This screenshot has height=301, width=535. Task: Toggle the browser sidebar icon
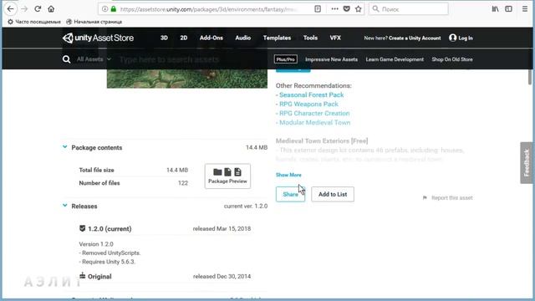[x=508, y=9]
